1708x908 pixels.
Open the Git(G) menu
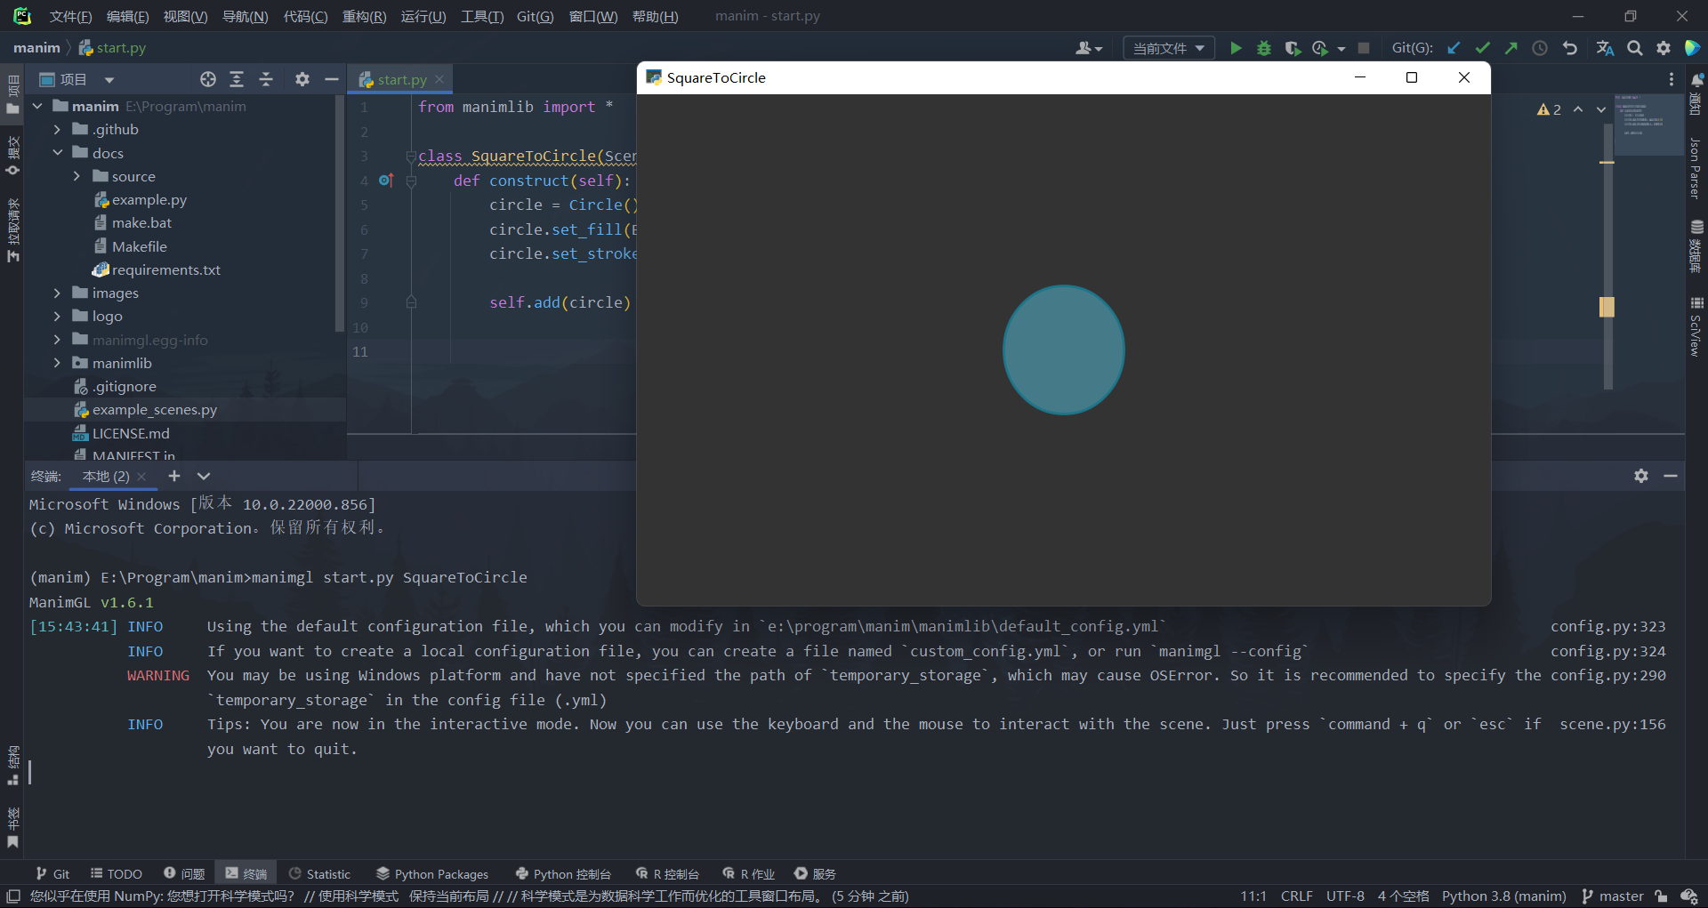(536, 16)
